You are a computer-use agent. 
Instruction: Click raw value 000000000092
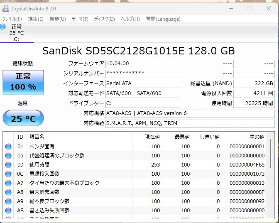247,201
